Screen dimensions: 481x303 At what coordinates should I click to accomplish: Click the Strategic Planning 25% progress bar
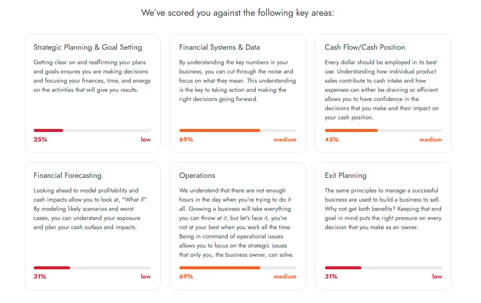pyautogui.click(x=92, y=130)
